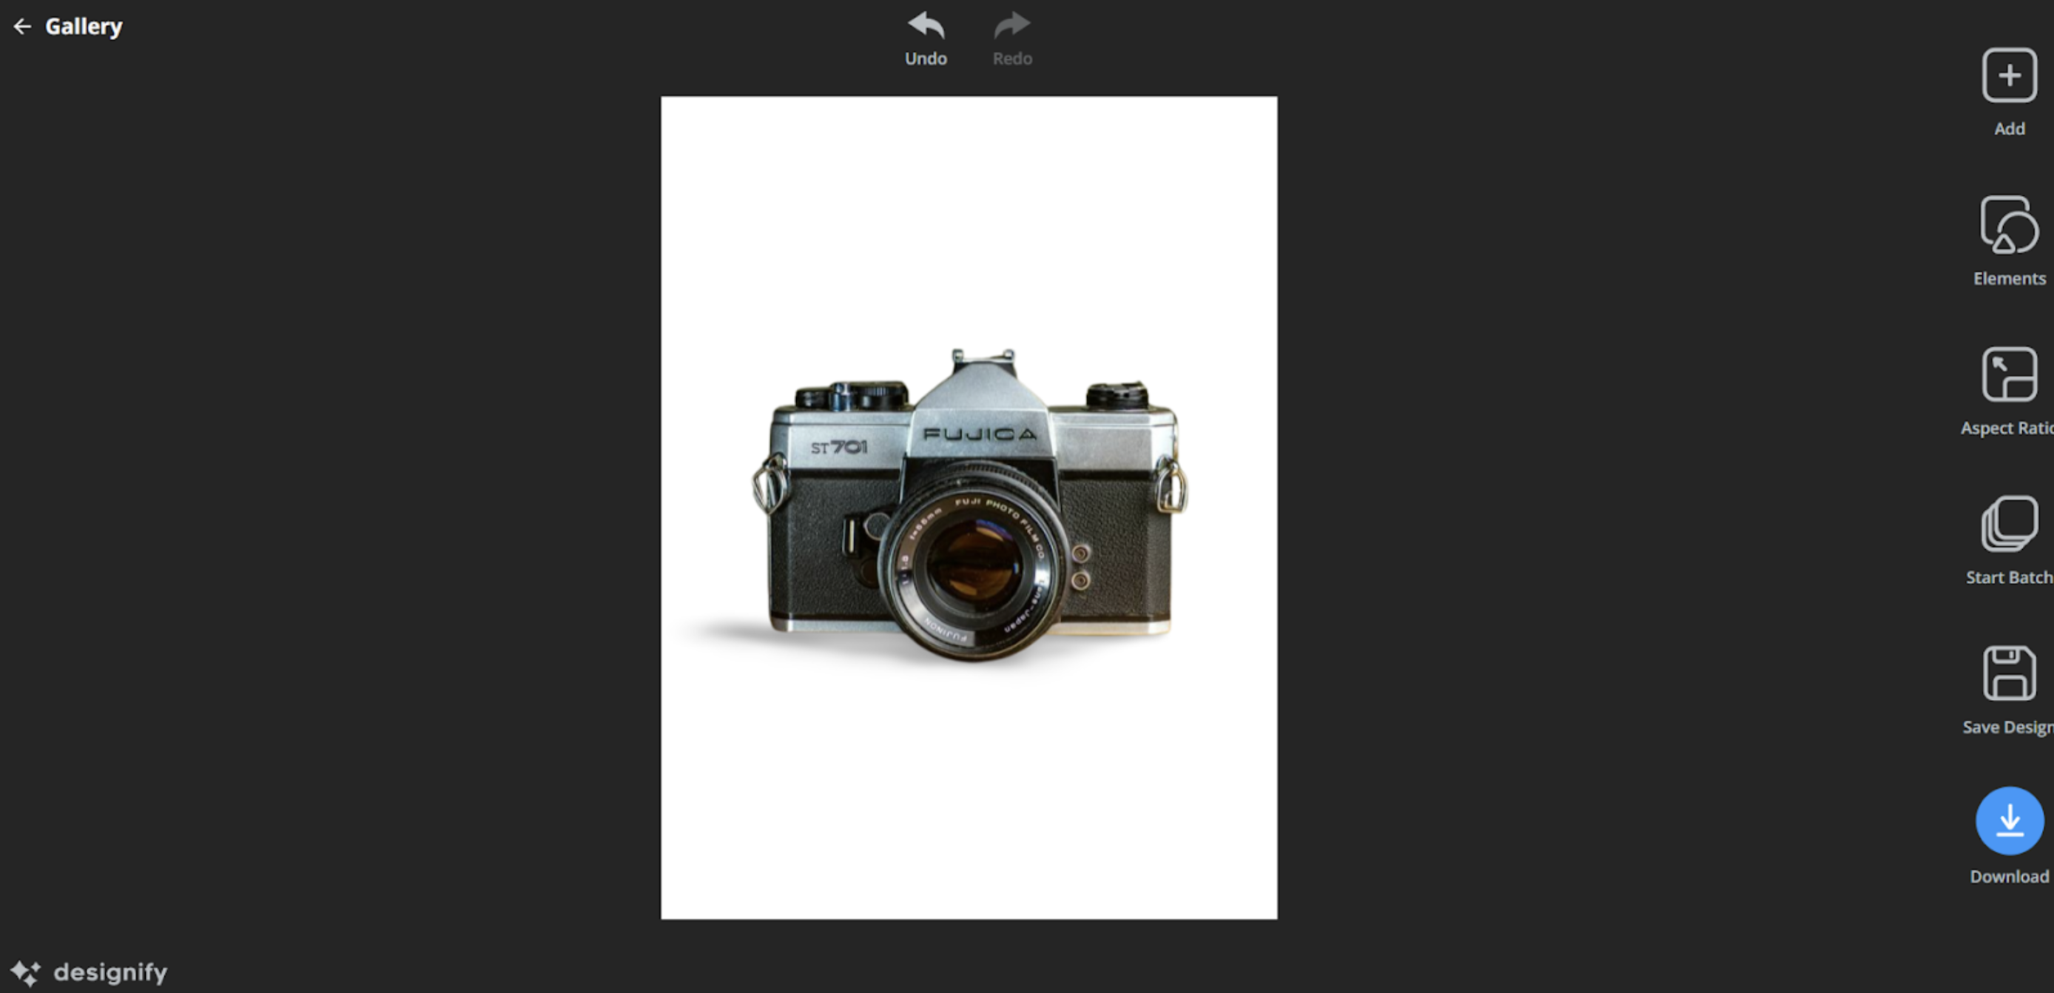Image resolution: width=2054 pixels, height=993 pixels.
Task: Click the Add text label
Action: 2010,129
